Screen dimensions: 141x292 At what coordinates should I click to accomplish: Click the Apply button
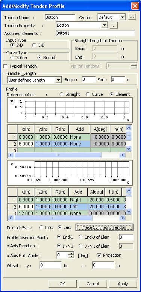(x=123, y=284)
